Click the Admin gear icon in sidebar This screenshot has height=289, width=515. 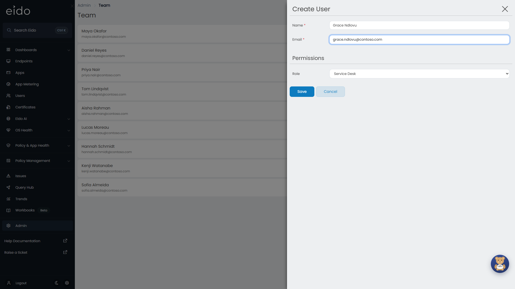click(x=8, y=226)
